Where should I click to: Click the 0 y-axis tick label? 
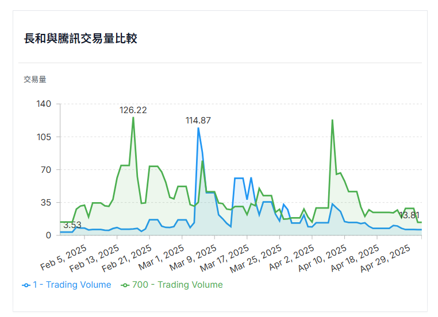click(x=49, y=235)
